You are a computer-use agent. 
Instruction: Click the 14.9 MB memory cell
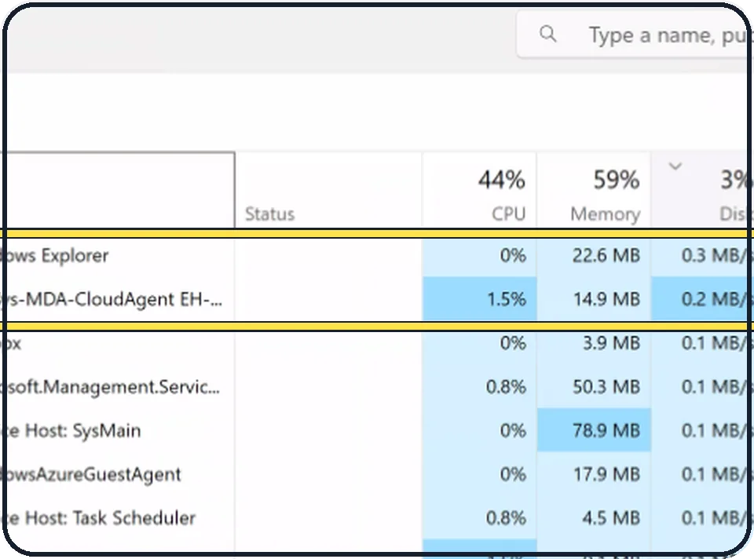pos(594,299)
